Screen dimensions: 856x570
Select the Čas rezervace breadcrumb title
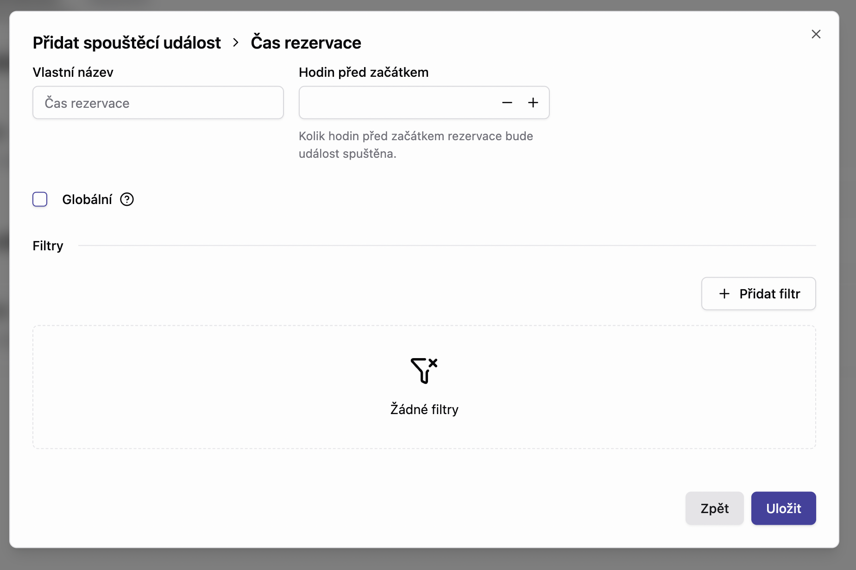tap(306, 43)
